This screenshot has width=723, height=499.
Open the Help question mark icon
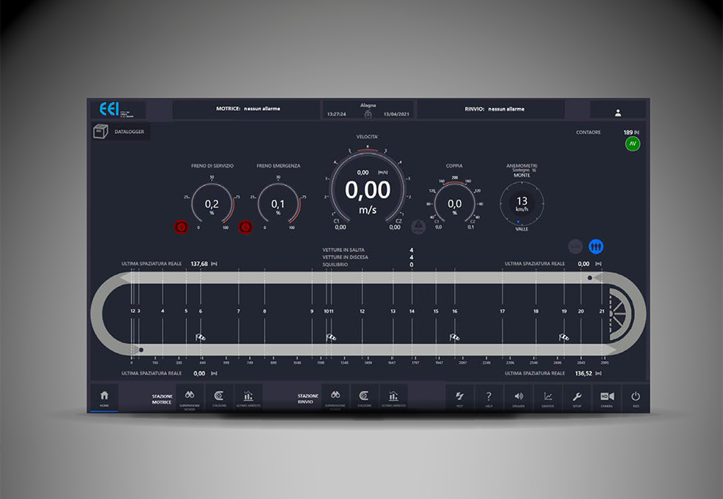[489, 398]
